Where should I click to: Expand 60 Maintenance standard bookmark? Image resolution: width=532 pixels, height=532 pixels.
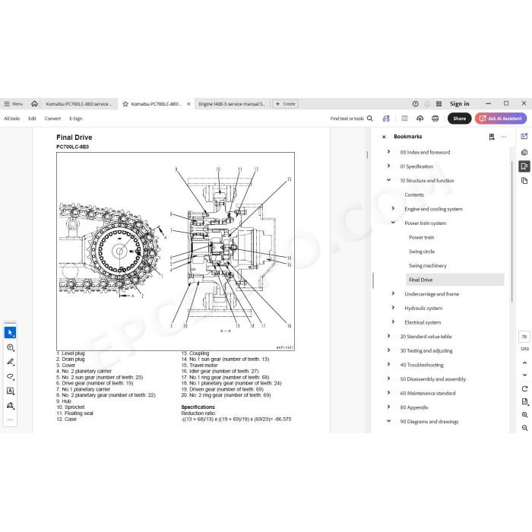coord(389,393)
